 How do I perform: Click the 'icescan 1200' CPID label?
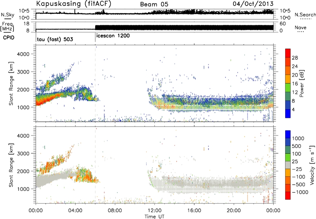pyautogui.click(x=113, y=36)
